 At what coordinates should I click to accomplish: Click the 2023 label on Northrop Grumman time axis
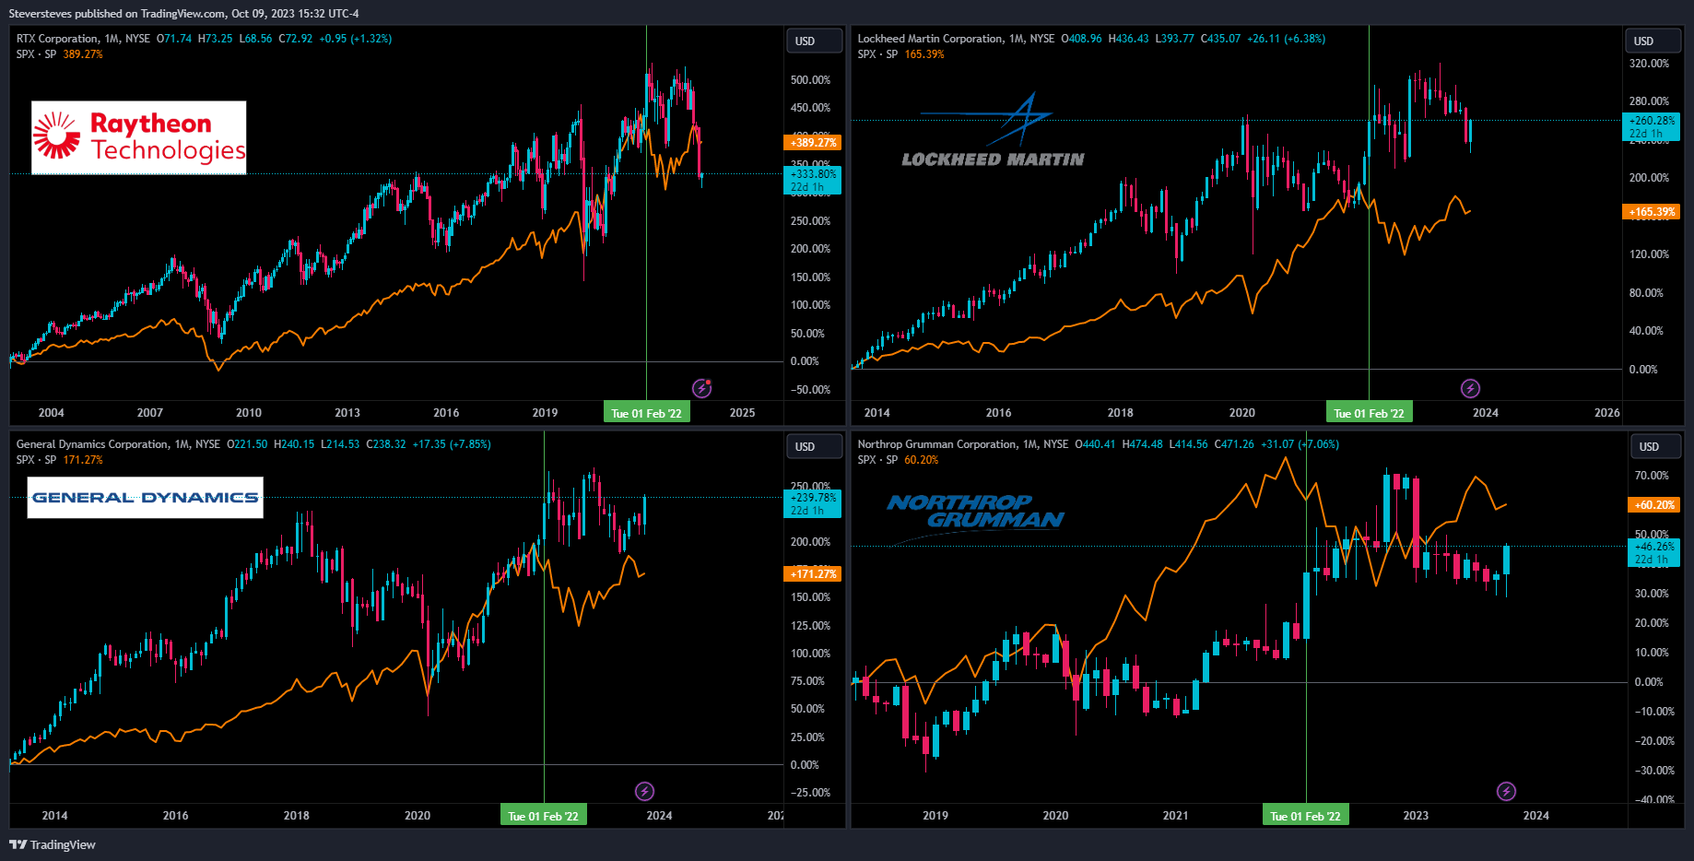coord(1416,816)
